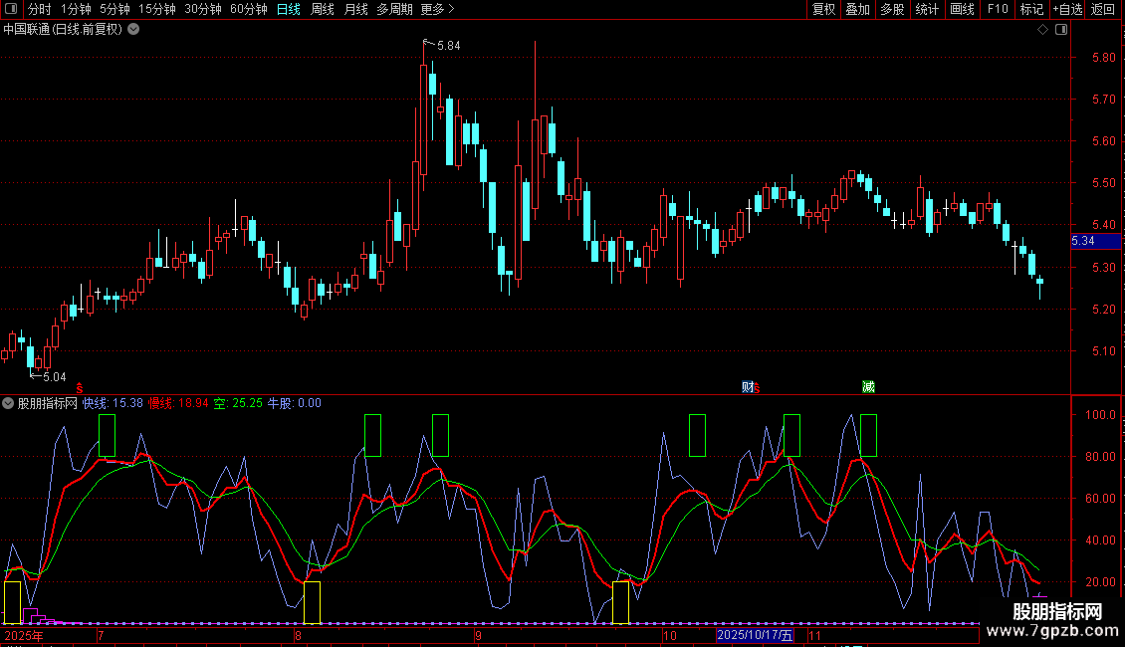Click the 2025/10/17/五 date marker
Viewport: 1125px width, 647px height.
pyautogui.click(x=755, y=635)
